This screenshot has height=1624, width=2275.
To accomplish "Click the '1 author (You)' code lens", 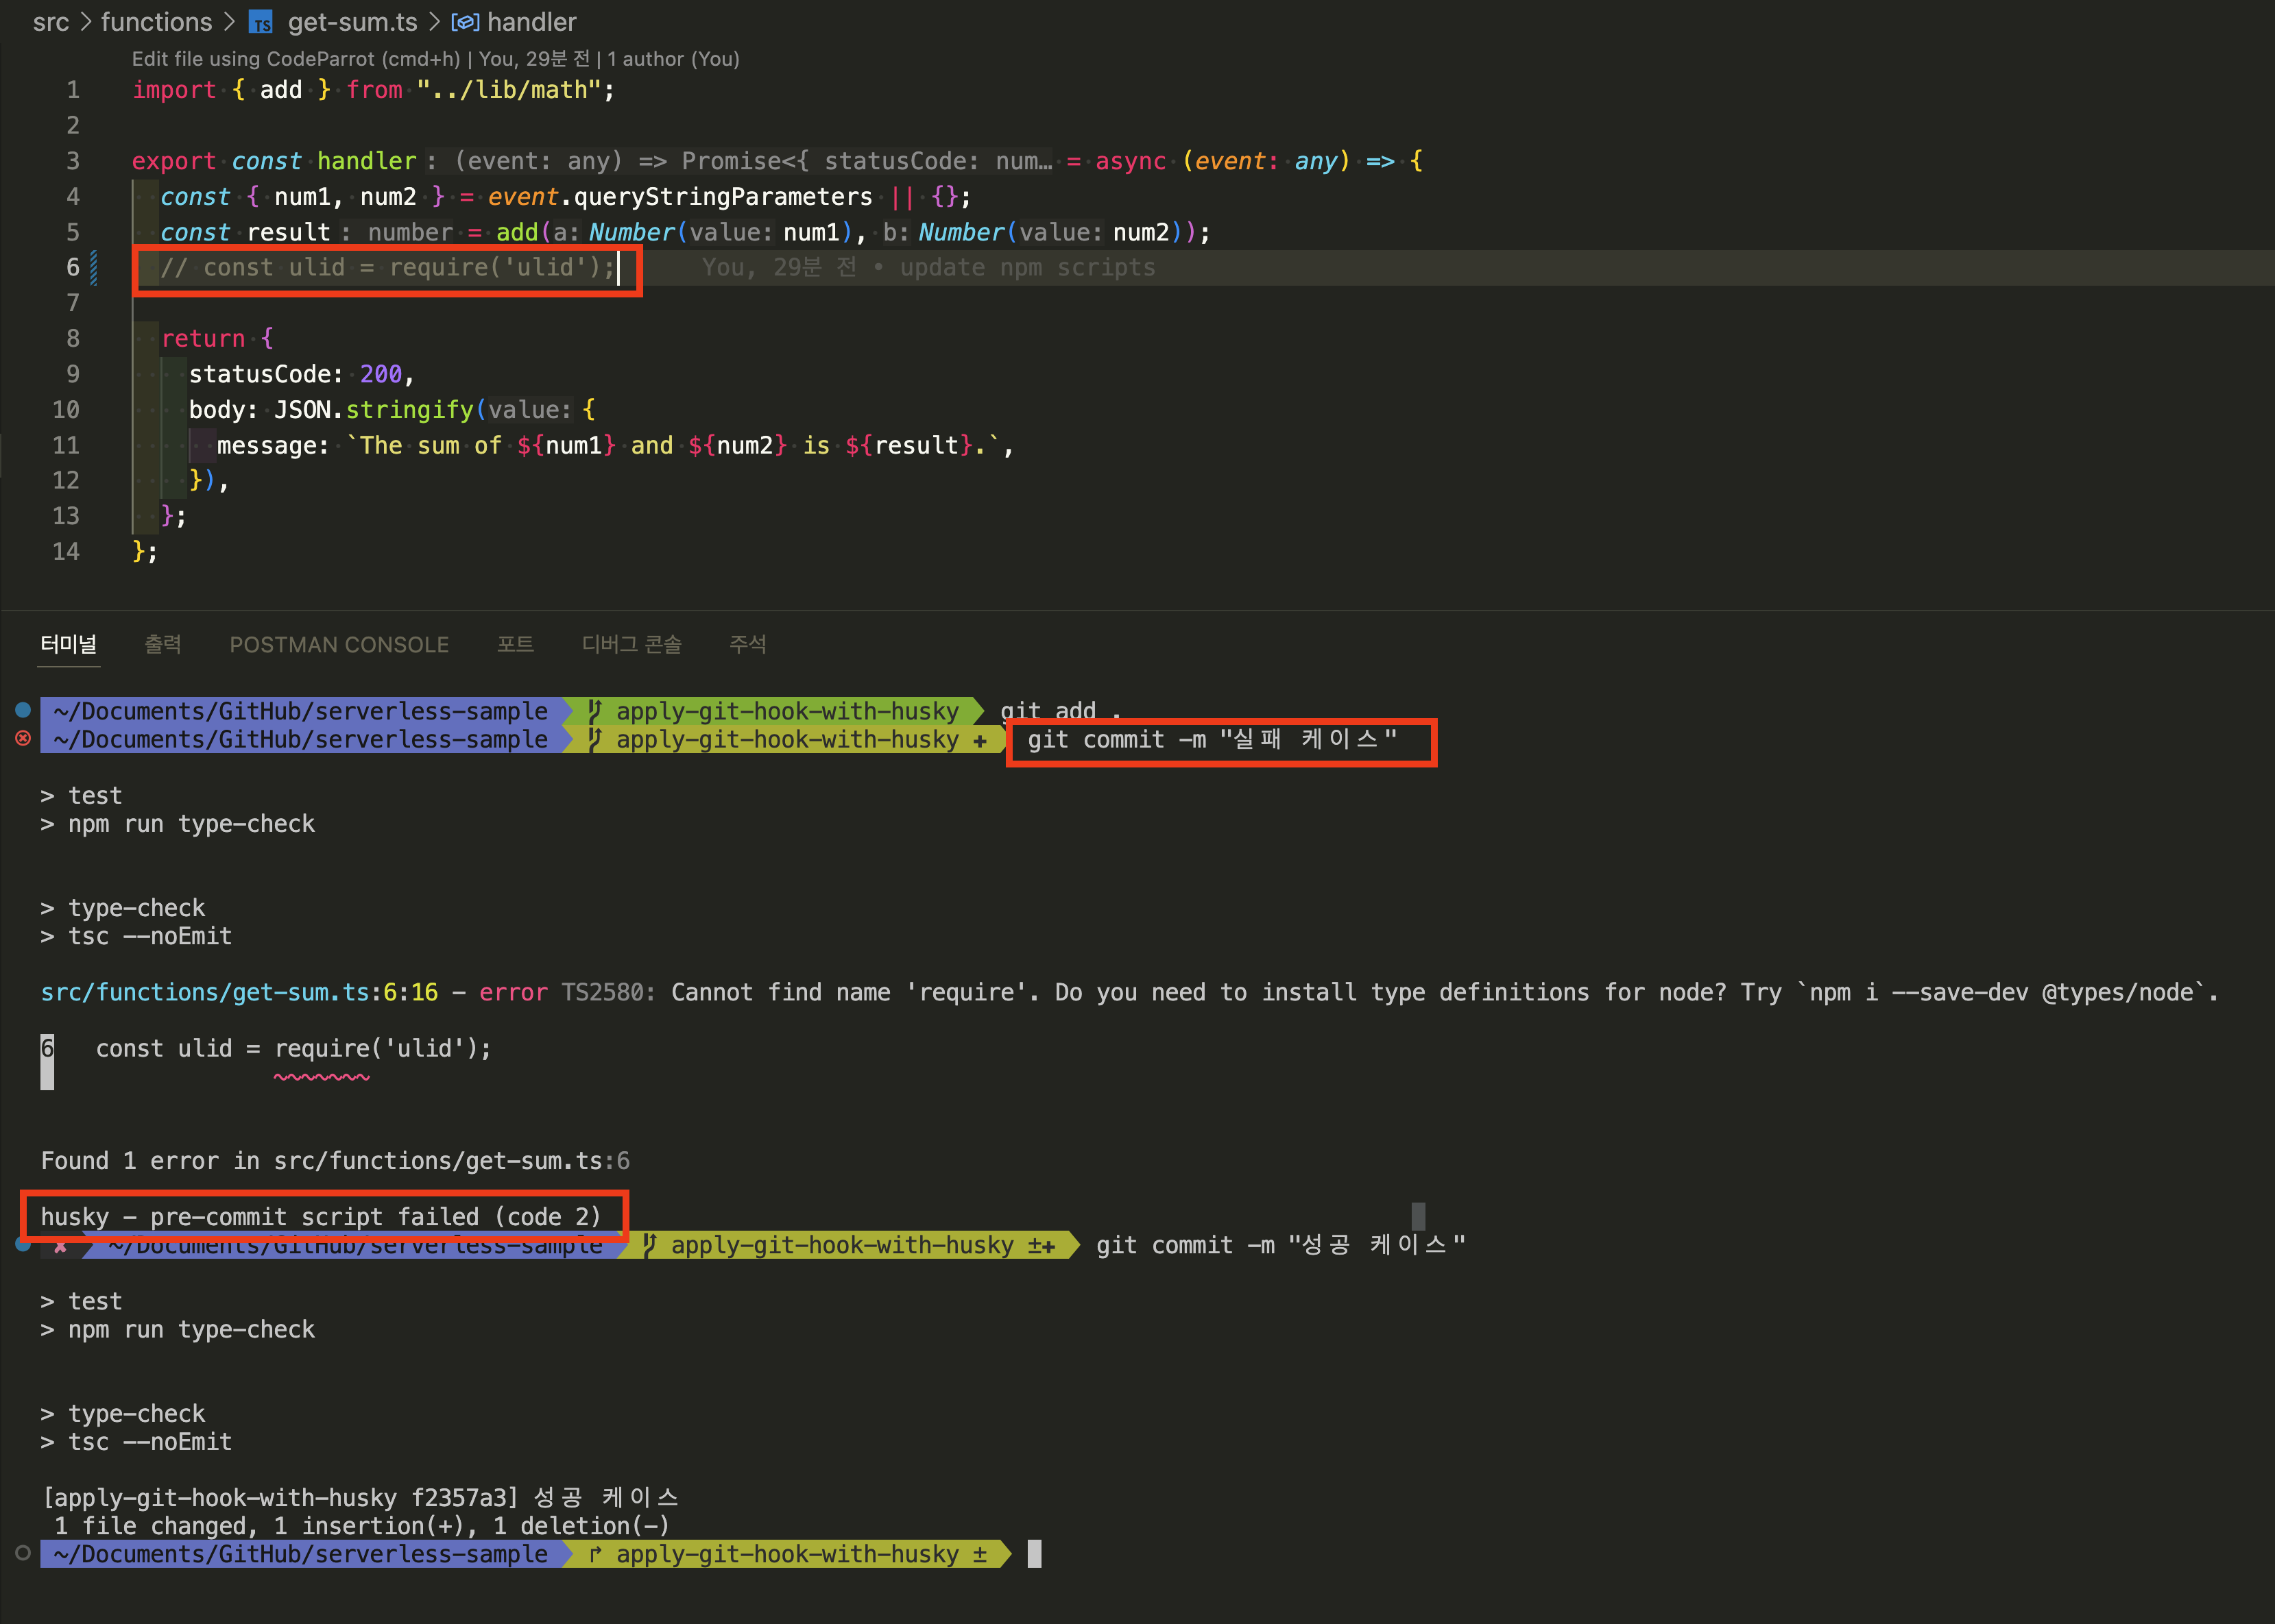I will coord(673,59).
